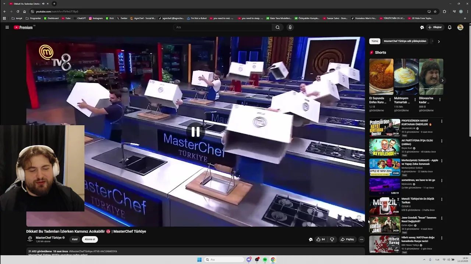Open options for 'Merkeziyetsiz Sohbet#5' video
The width and height of the screenshot is (471, 264).
[442, 161]
